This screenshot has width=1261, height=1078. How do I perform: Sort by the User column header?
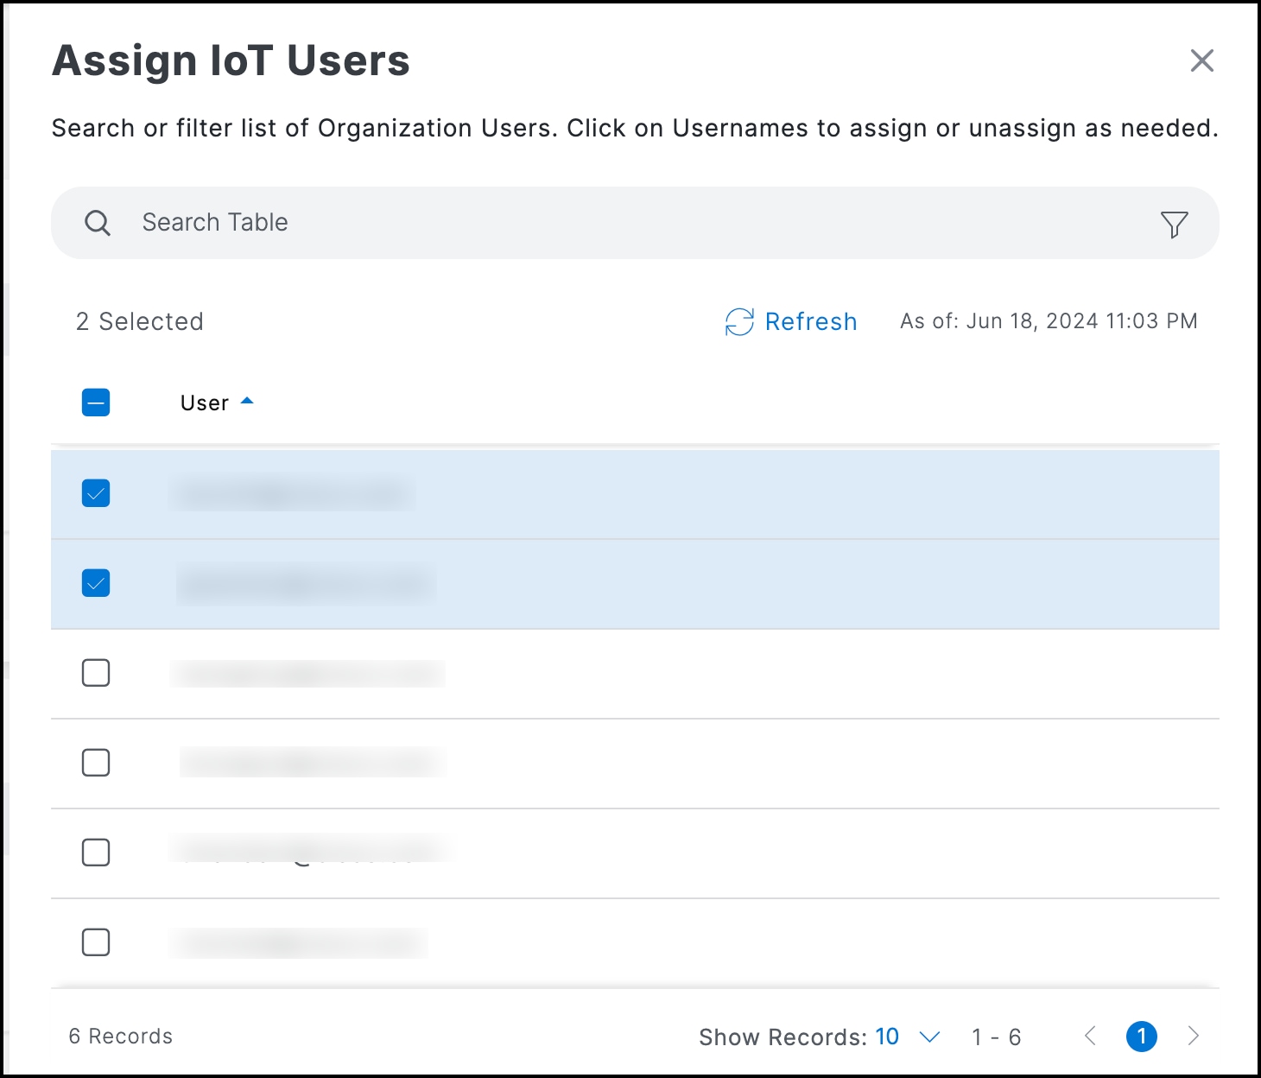205,403
